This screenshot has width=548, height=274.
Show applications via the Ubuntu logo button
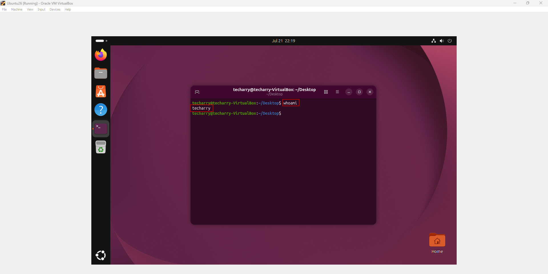pos(101,255)
